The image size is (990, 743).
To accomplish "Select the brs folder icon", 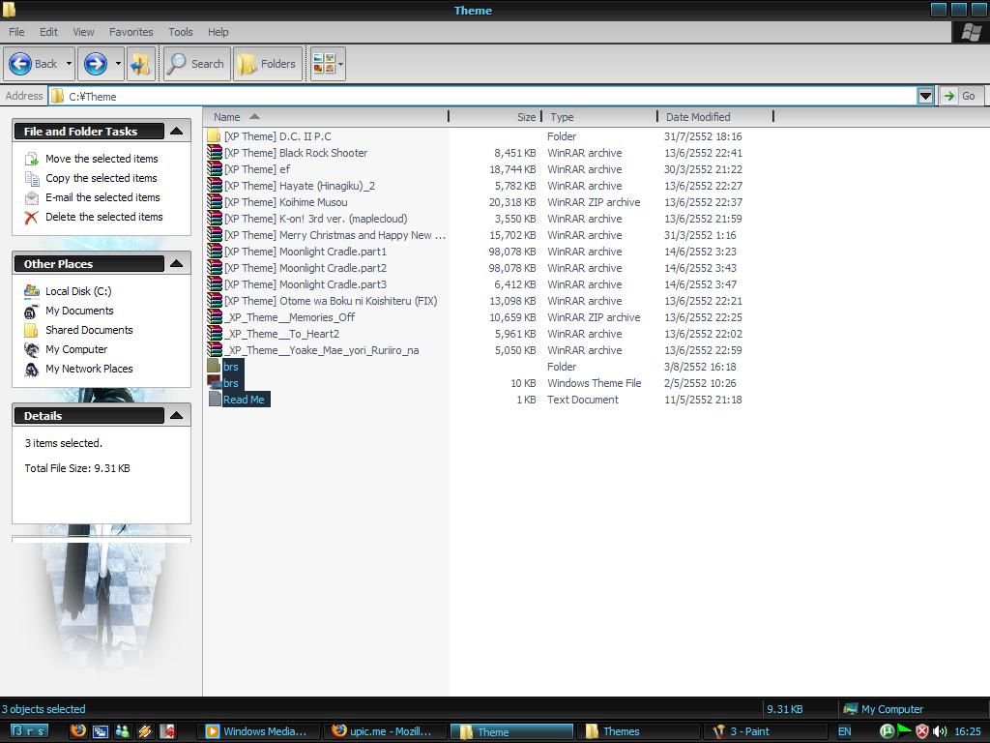I will (214, 366).
